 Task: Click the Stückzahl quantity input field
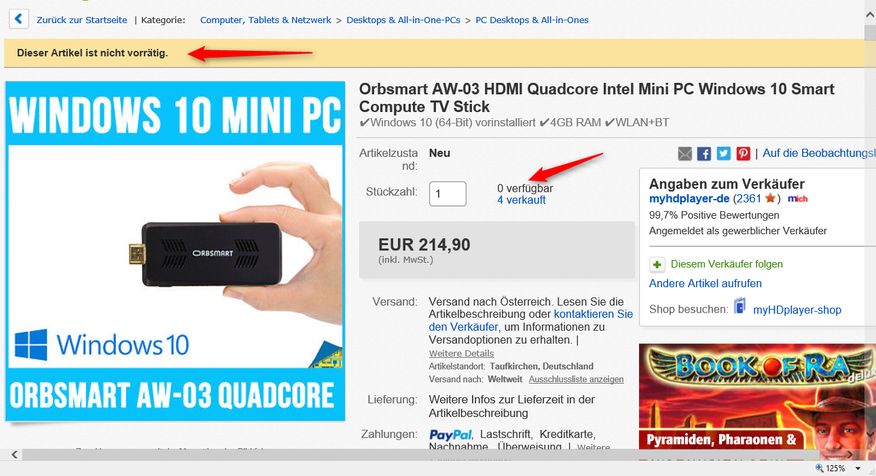(x=448, y=194)
